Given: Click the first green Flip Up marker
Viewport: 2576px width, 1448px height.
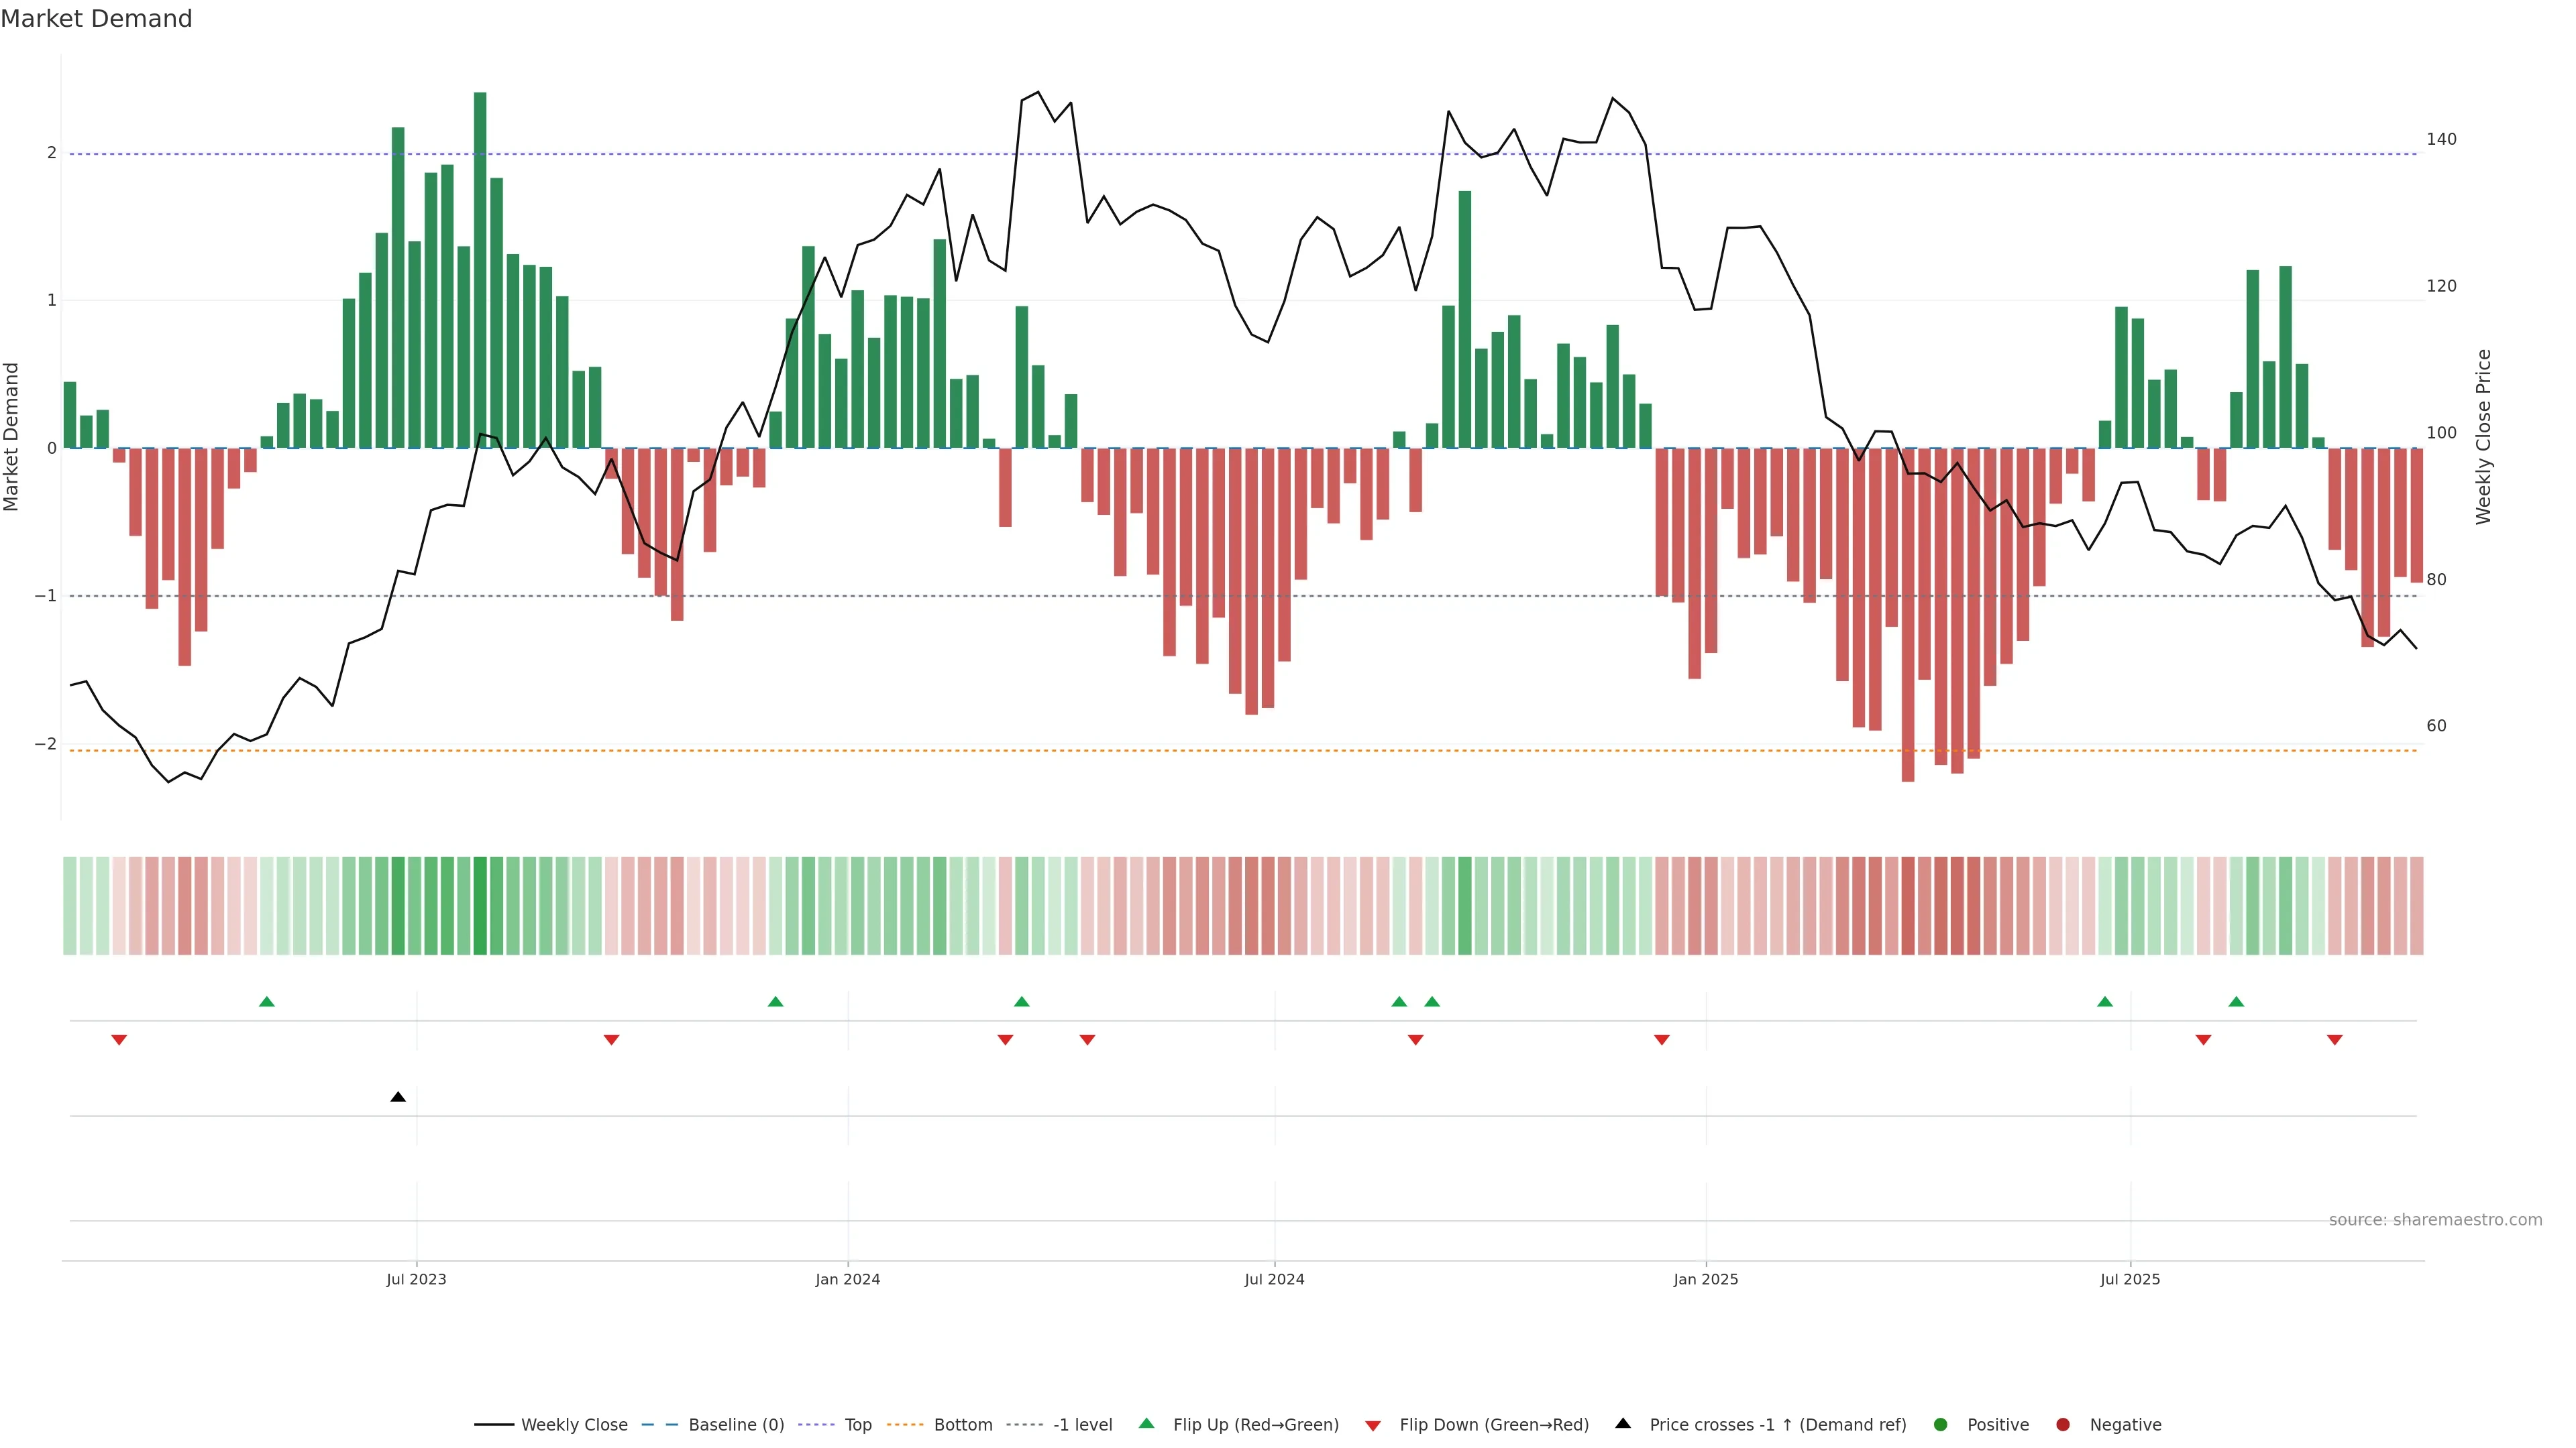Looking at the screenshot, I should (266, 1002).
